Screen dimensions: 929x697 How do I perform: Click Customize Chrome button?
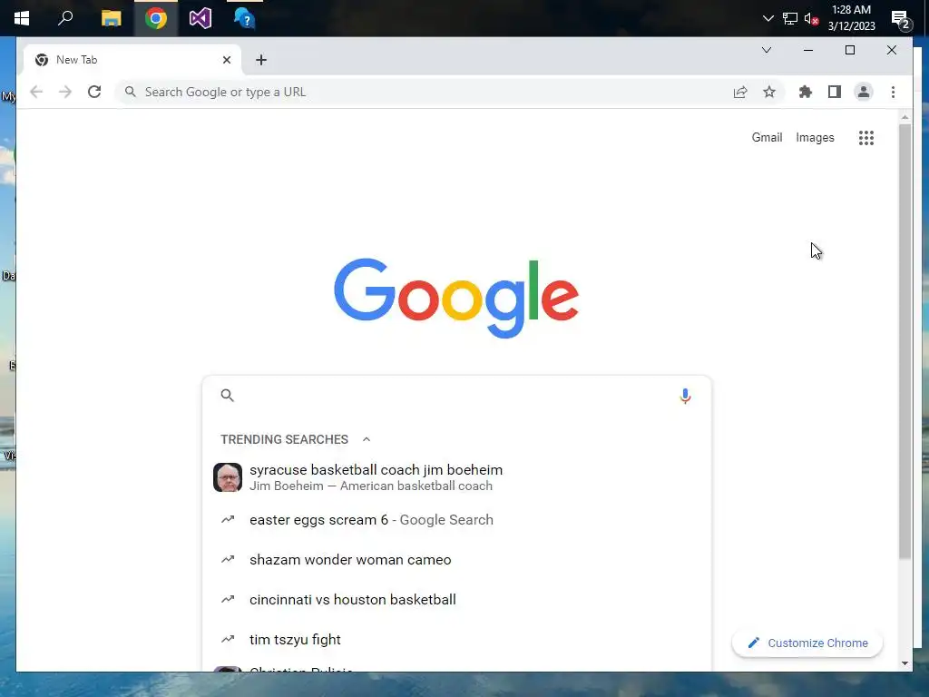[x=807, y=643]
